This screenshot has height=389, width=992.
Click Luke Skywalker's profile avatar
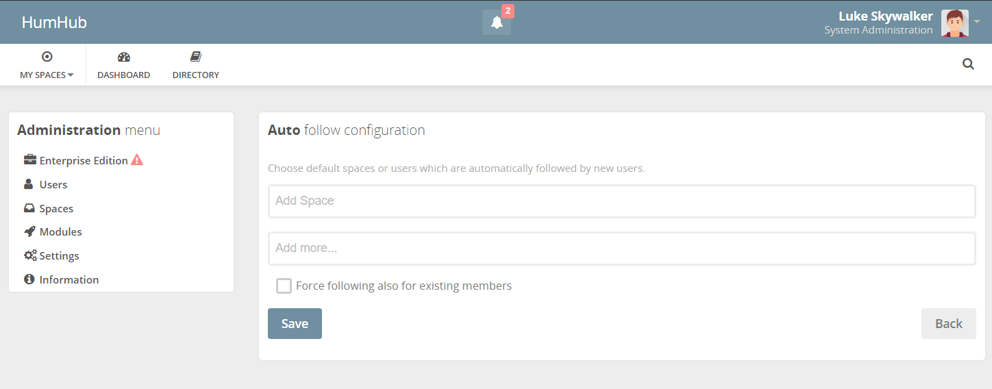[x=954, y=23]
